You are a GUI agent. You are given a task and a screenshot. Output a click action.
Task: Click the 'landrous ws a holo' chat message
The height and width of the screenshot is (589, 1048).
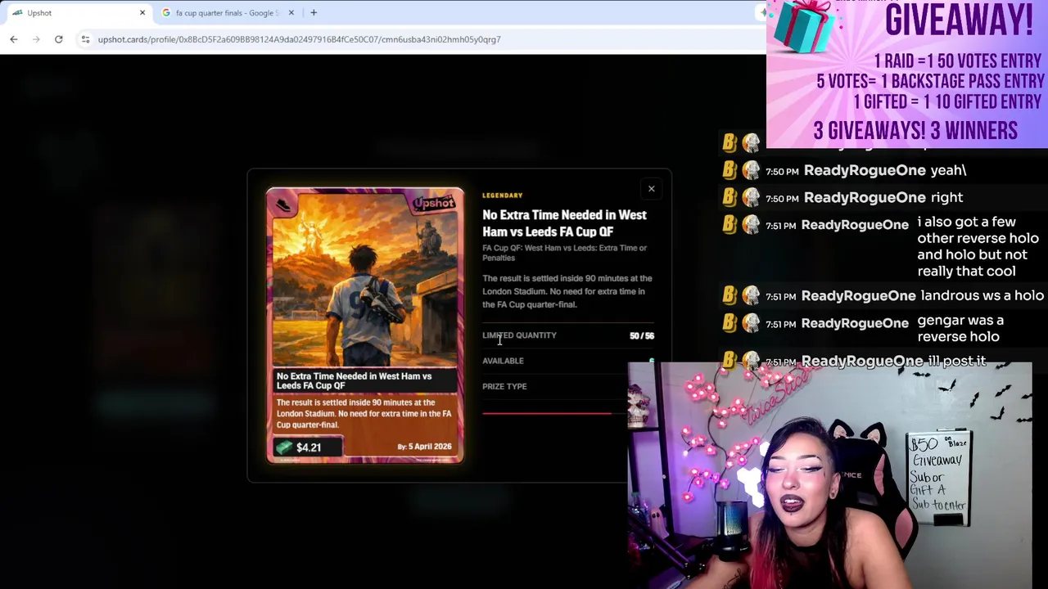pyautogui.click(x=982, y=295)
